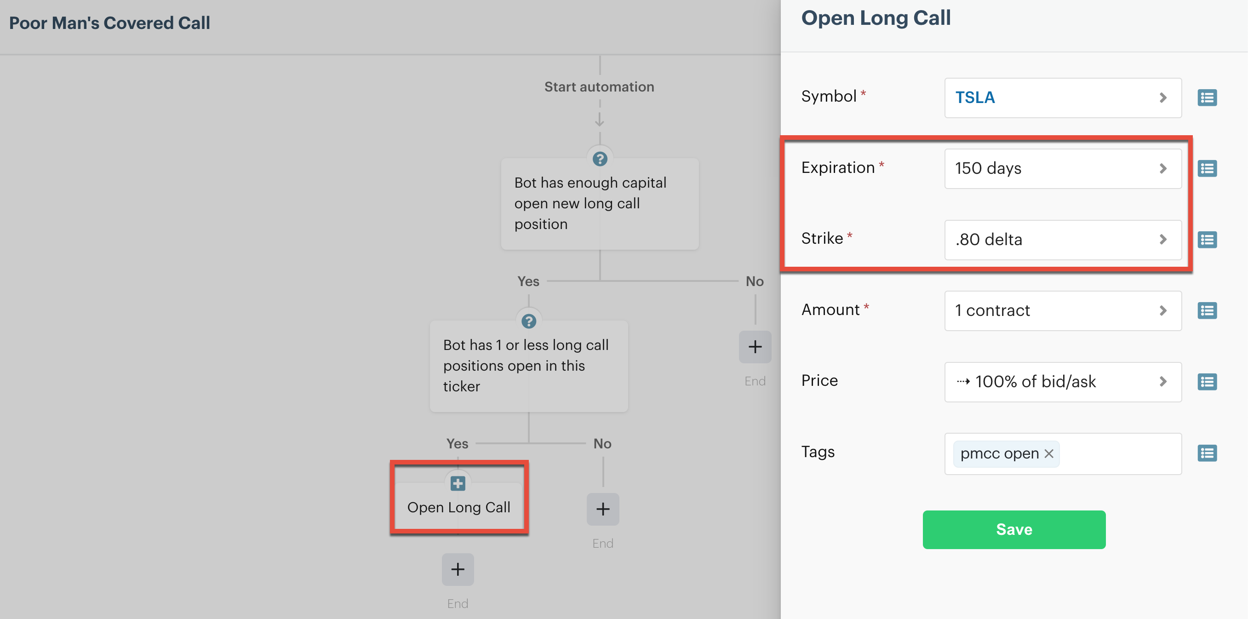Click question mark icon on capital decision
The height and width of the screenshot is (619, 1248).
click(600, 159)
